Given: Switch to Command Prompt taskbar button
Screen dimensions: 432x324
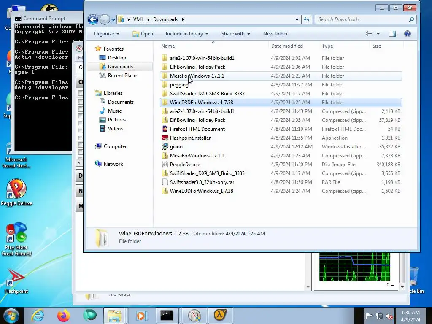Looking at the screenshot, I should tap(167, 316).
